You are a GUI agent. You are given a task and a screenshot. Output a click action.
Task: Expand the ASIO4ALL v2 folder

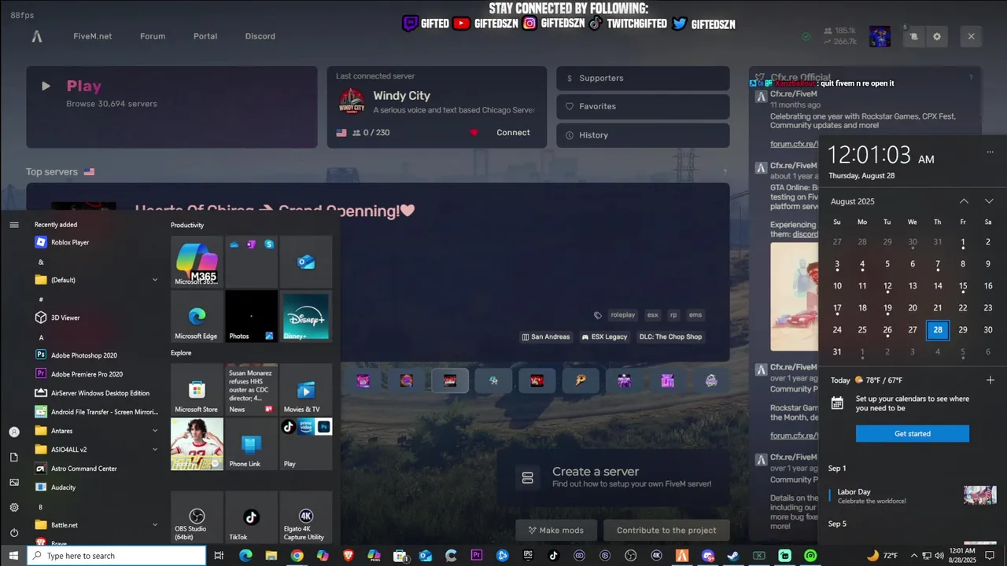pos(96,450)
